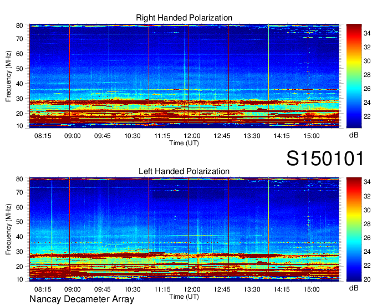This screenshot has width=377, height=306.
Task: Click the 22 value on Right Handed colorbar
Action: pos(367,116)
